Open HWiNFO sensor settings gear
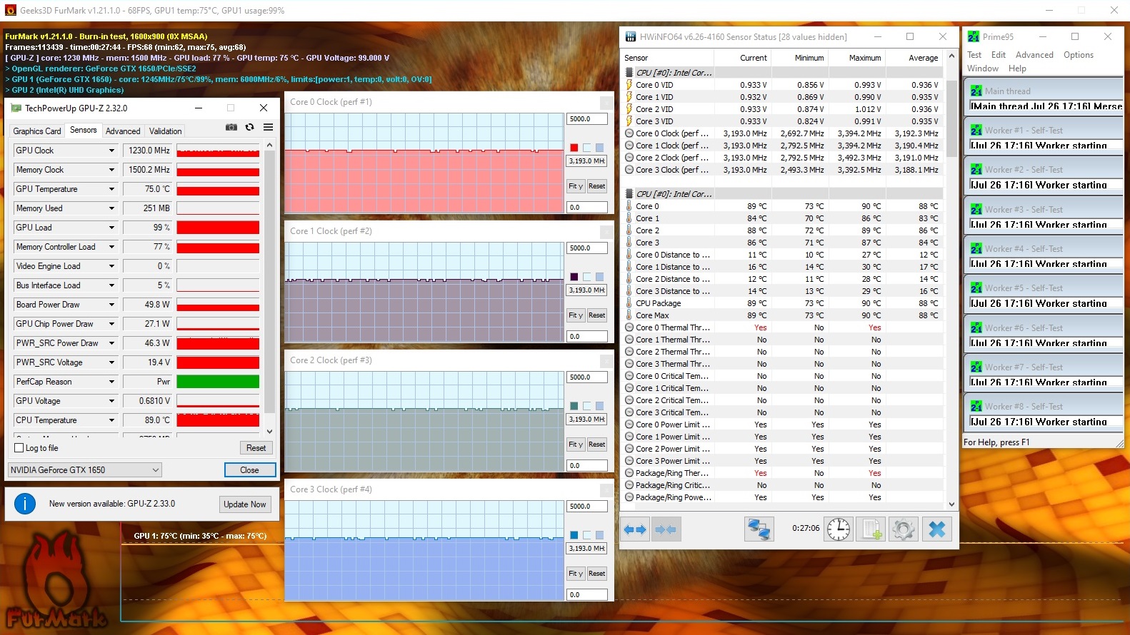 click(904, 529)
